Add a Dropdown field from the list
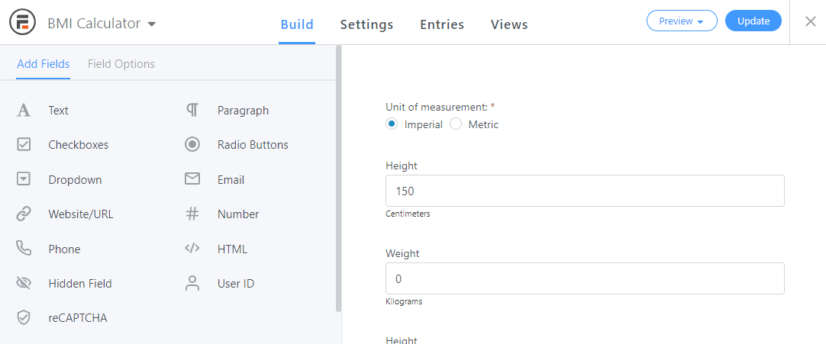 coord(74,180)
